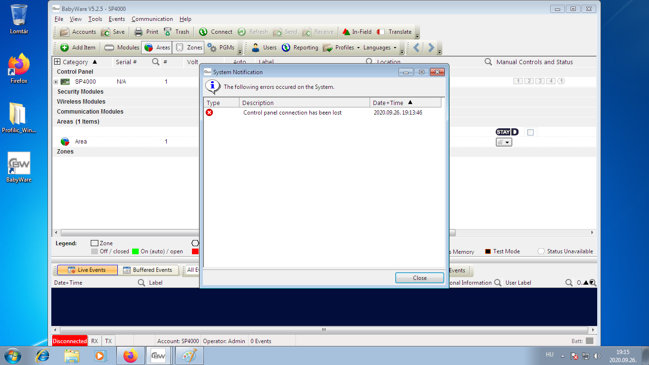Click the green Add Item icon
The width and height of the screenshot is (649, 365).
point(65,48)
